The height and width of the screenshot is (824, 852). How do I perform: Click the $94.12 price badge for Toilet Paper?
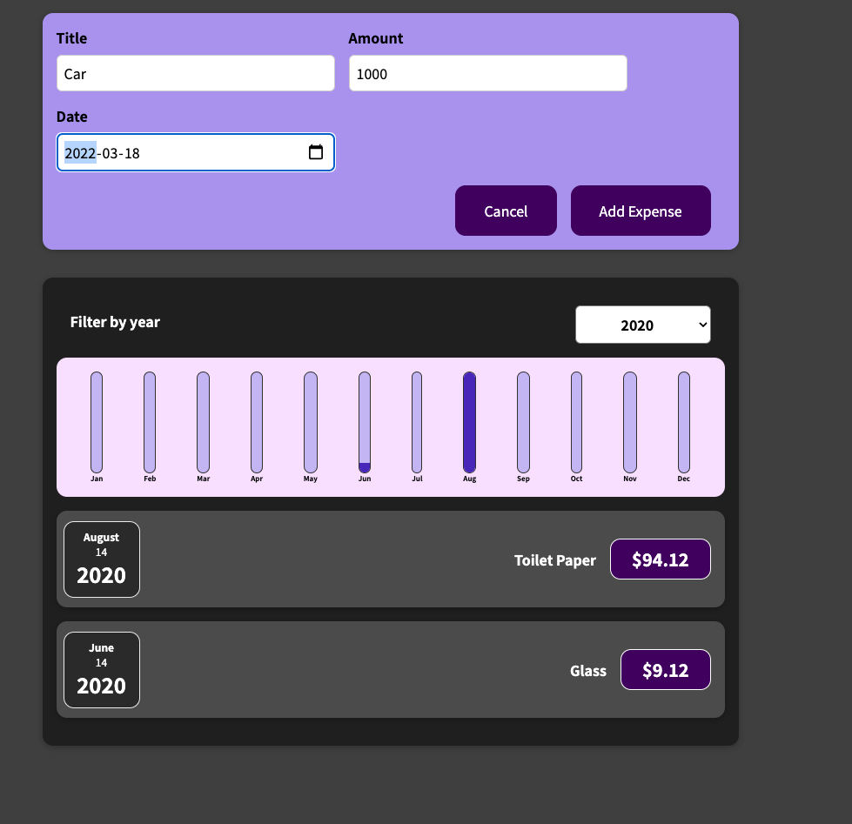click(660, 559)
